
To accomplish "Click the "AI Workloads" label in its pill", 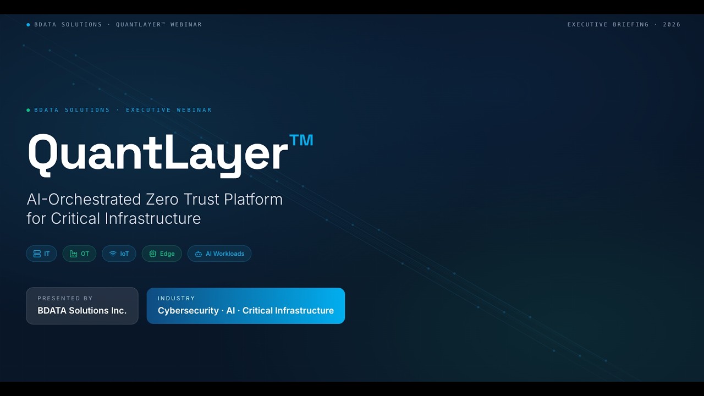I will (225, 254).
